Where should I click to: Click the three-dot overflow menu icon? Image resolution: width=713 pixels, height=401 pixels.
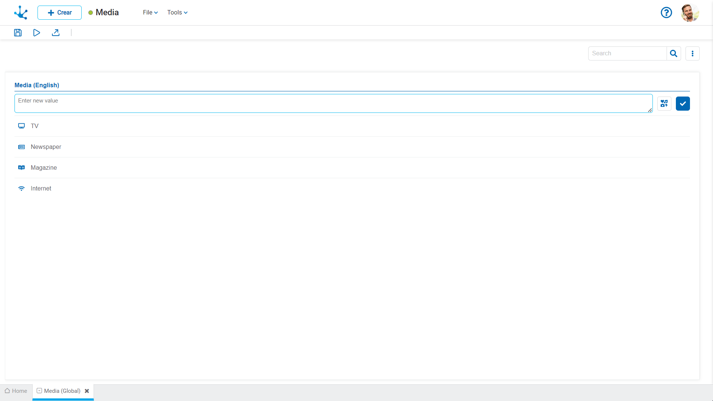[x=692, y=53]
